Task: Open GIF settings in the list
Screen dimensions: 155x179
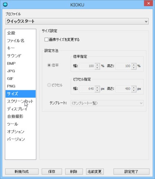Action: pos(20,79)
